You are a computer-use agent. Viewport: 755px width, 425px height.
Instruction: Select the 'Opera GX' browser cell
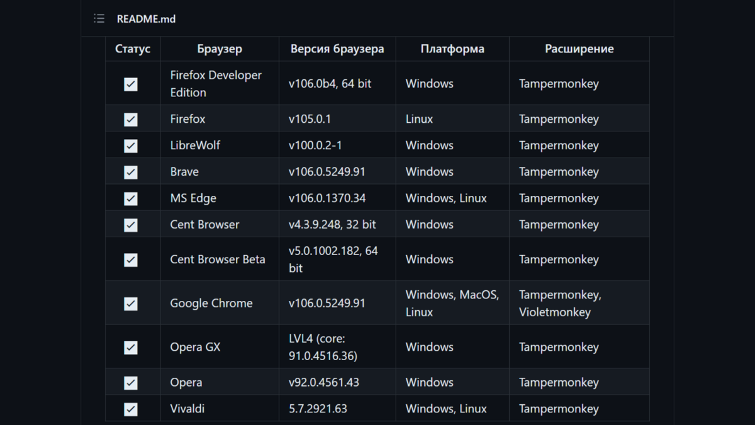point(220,347)
